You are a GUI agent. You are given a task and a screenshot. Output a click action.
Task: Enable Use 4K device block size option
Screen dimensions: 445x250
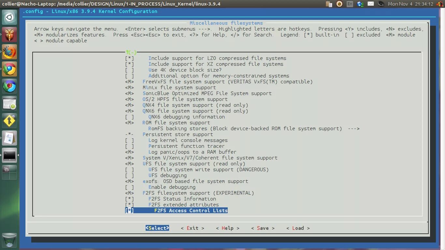click(x=173, y=70)
